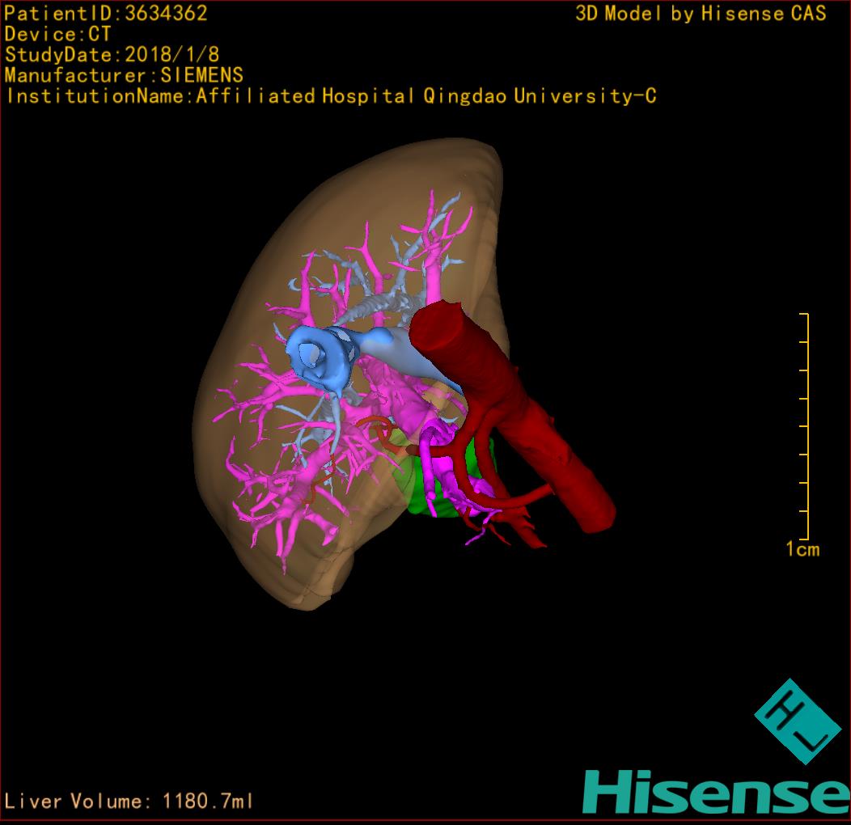This screenshot has width=851, height=825.
Task: Click the InstitutionName hospital text line
Action: tap(331, 96)
